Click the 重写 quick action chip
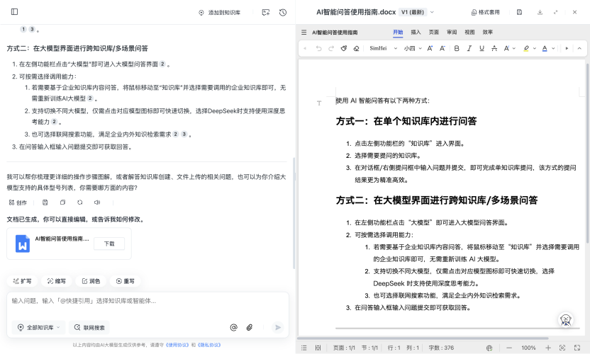The height and width of the screenshot is (354, 590). coord(125,281)
